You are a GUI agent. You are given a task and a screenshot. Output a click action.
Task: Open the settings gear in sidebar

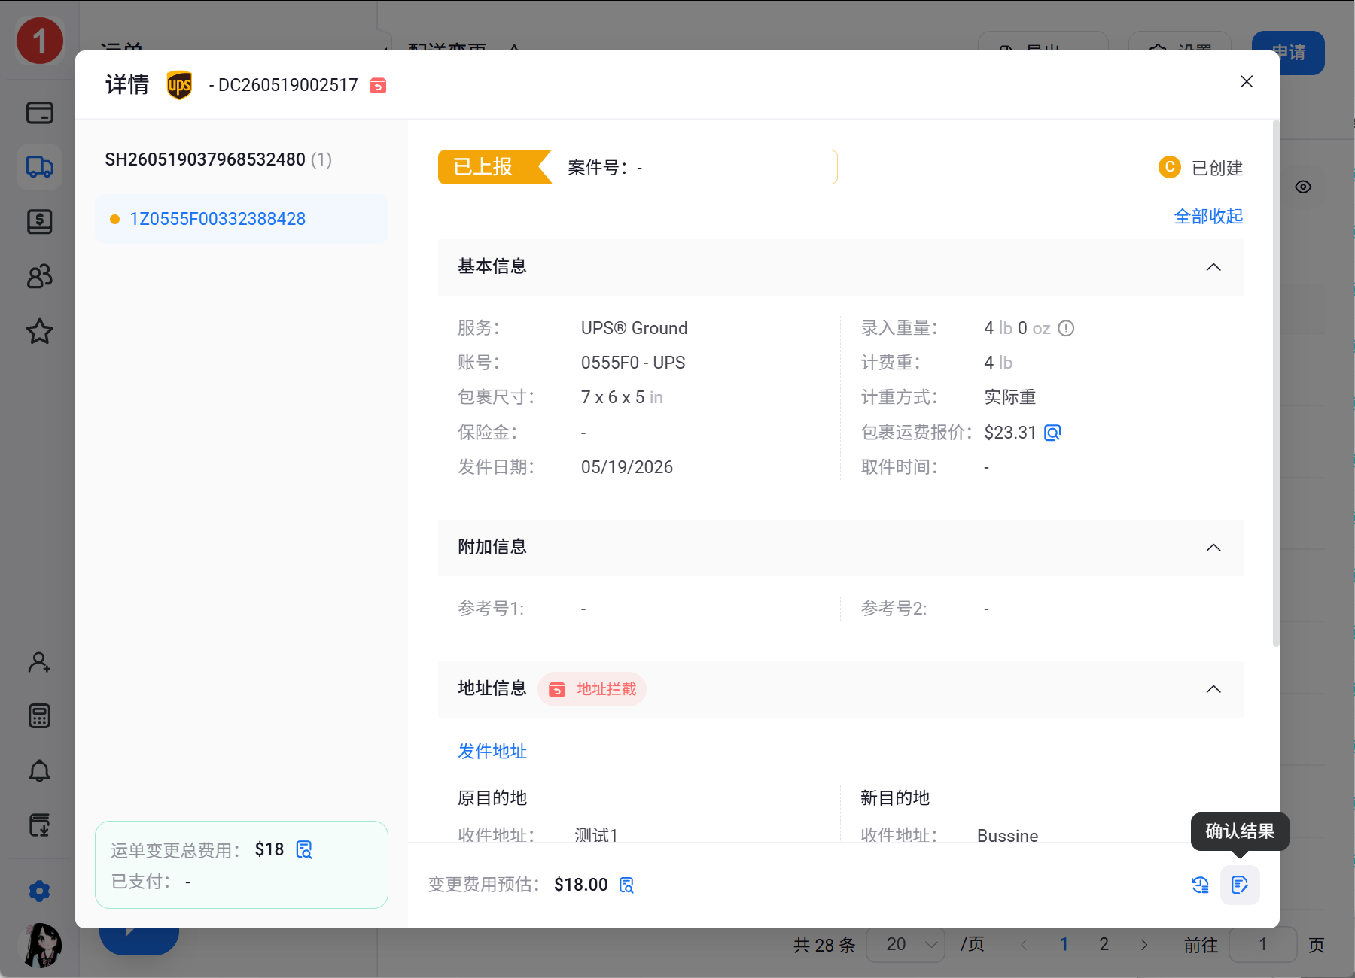point(39,891)
